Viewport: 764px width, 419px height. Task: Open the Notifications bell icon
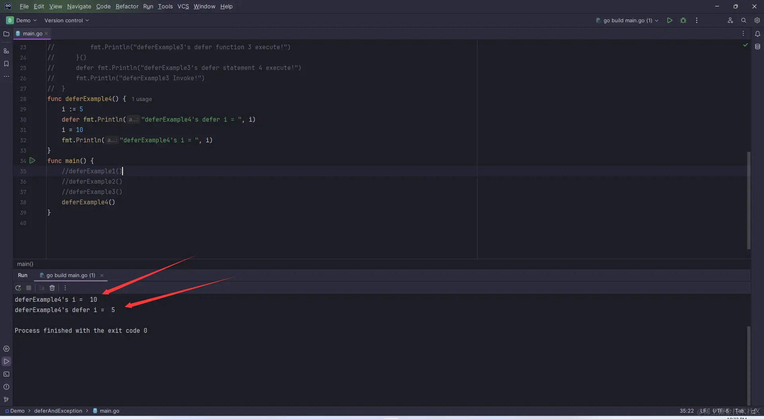click(x=757, y=34)
